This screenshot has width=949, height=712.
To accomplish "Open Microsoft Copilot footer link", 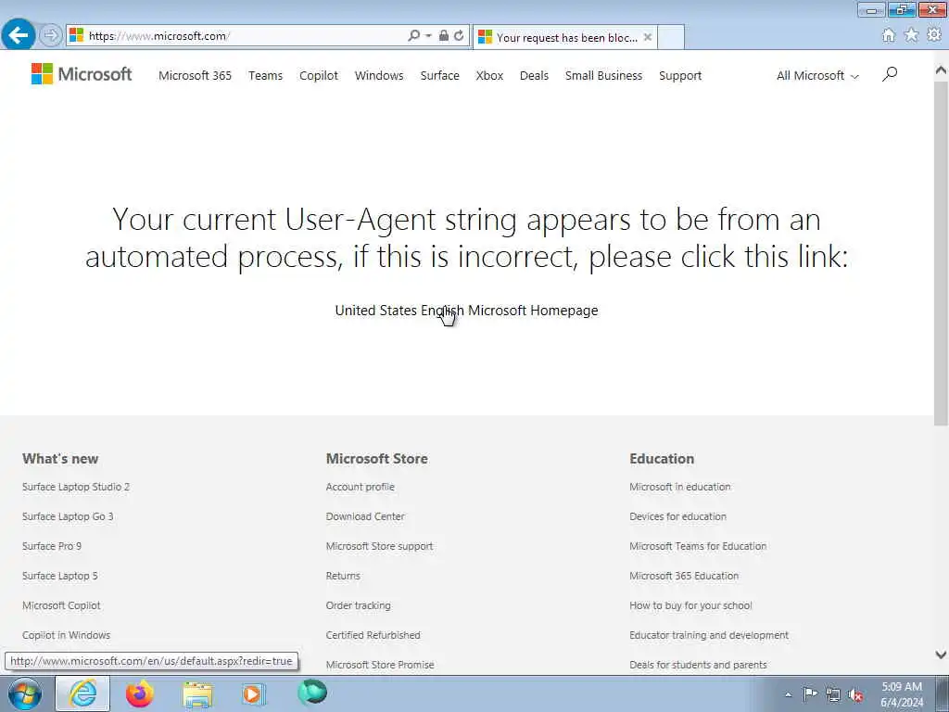I will 61,605.
